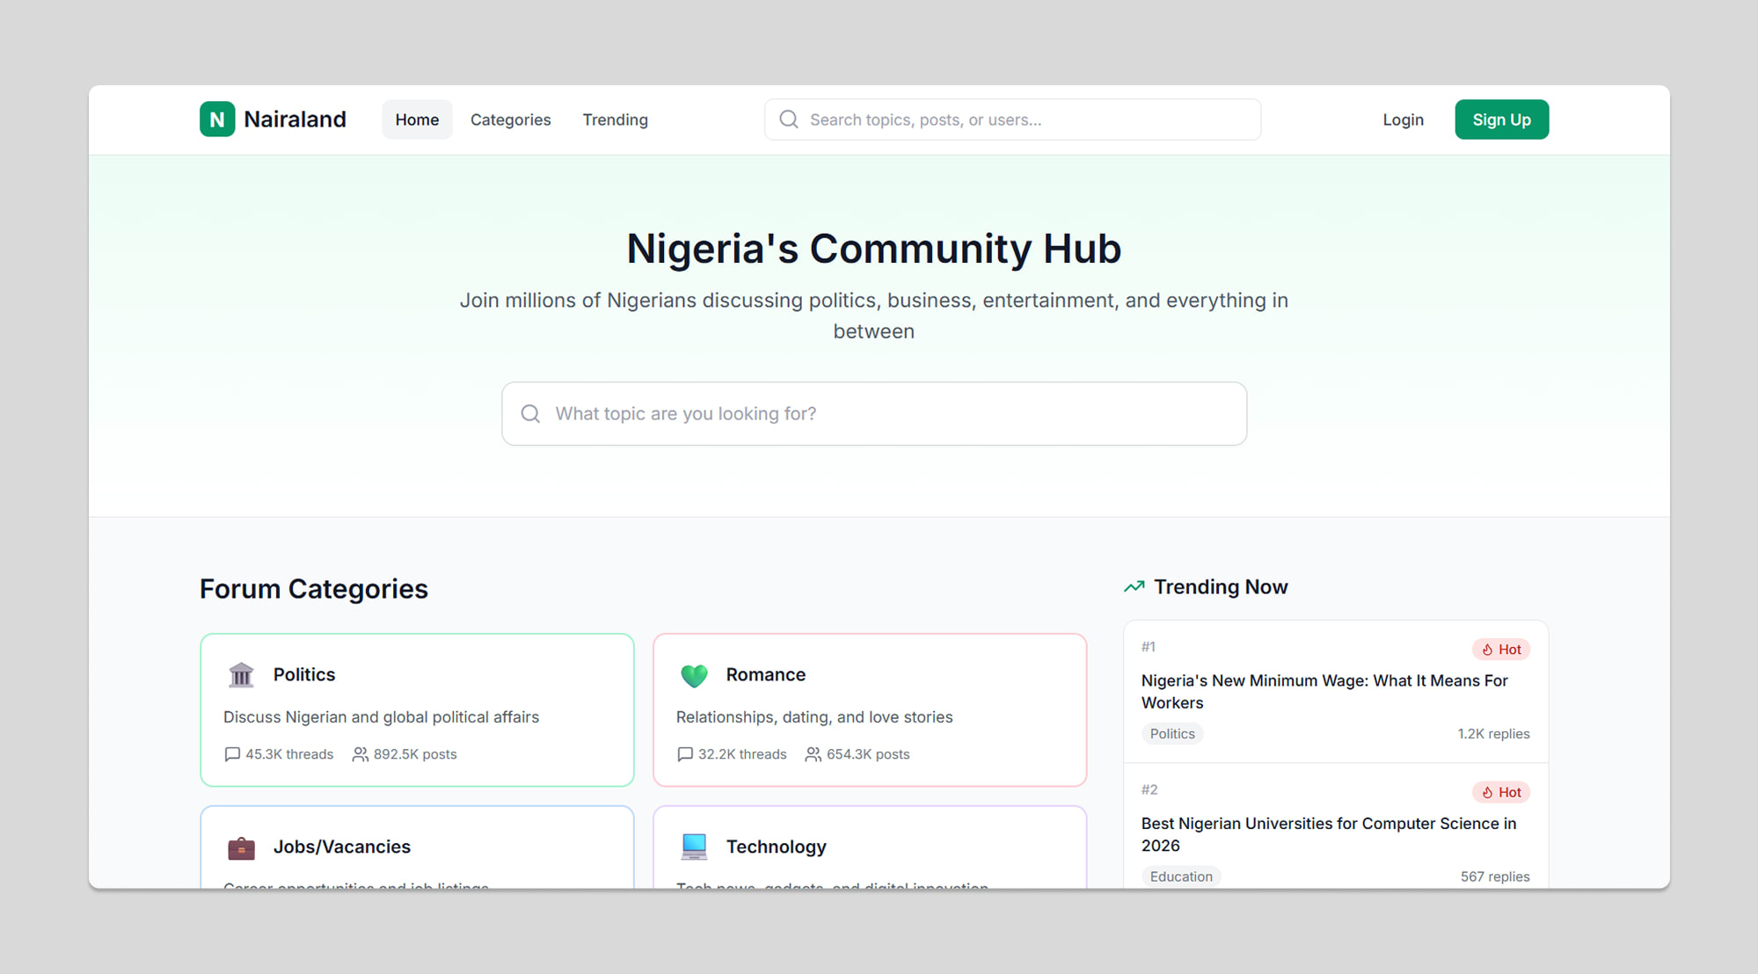Switch to the Categories navigation item

(x=510, y=120)
